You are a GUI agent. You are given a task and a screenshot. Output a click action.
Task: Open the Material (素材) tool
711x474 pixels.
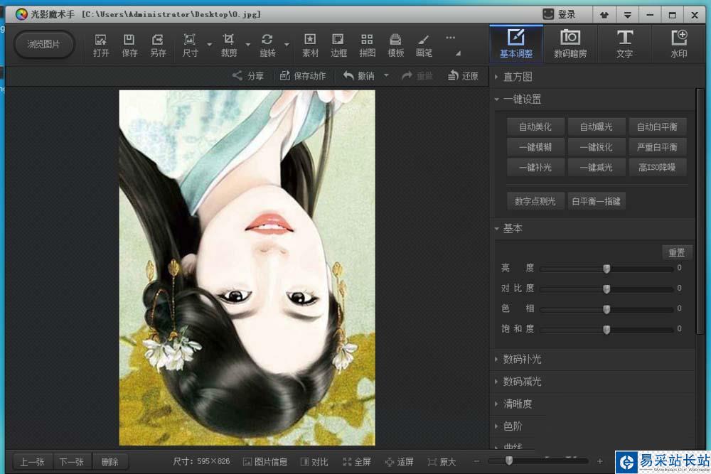pos(311,45)
